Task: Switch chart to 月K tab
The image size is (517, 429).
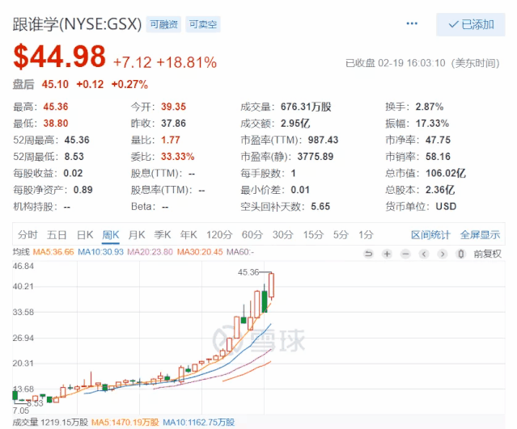Action: (x=137, y=235)
